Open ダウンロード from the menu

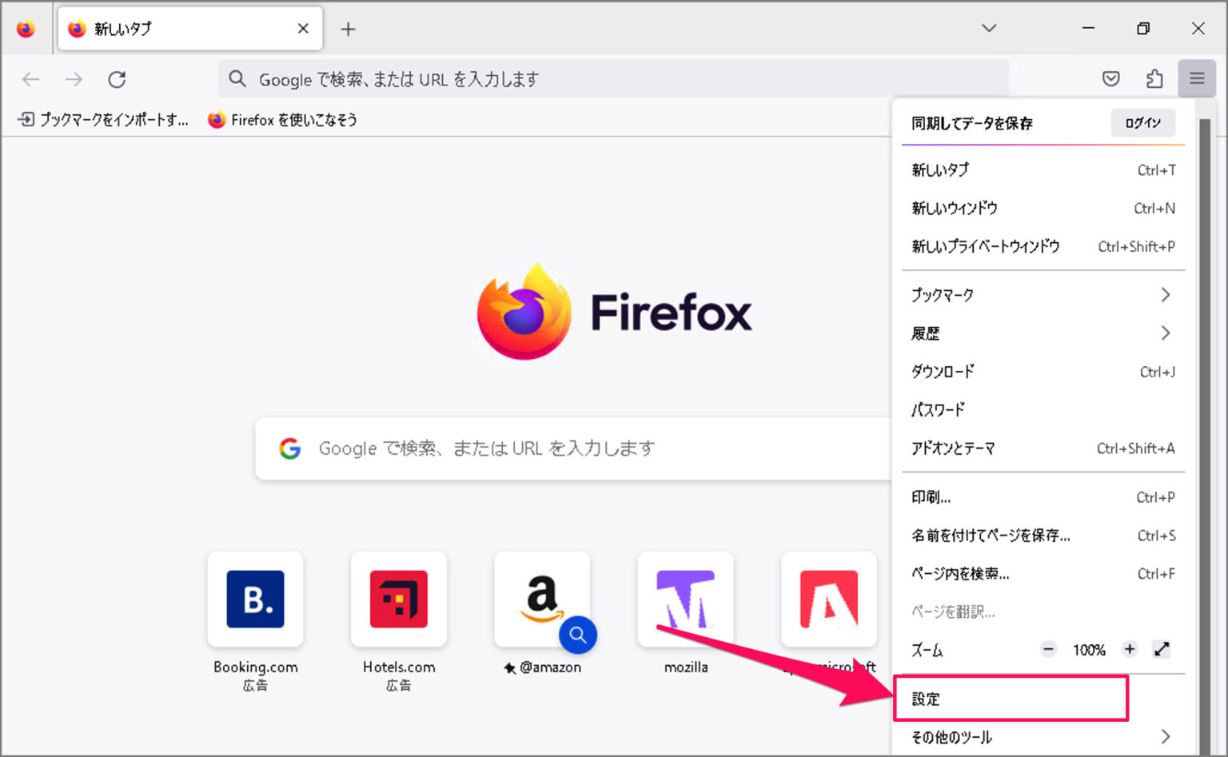click(1043, 372)
